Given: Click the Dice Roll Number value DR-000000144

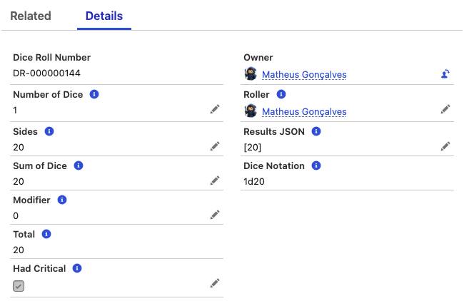Looking at the screenshot, I should point(46,73).
